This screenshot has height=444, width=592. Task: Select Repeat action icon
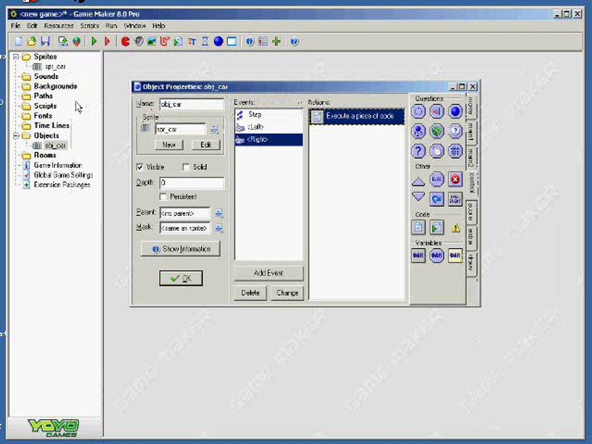[437, 199]
